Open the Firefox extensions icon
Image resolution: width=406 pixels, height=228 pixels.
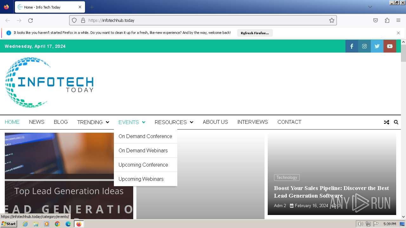tap(387, 20)
